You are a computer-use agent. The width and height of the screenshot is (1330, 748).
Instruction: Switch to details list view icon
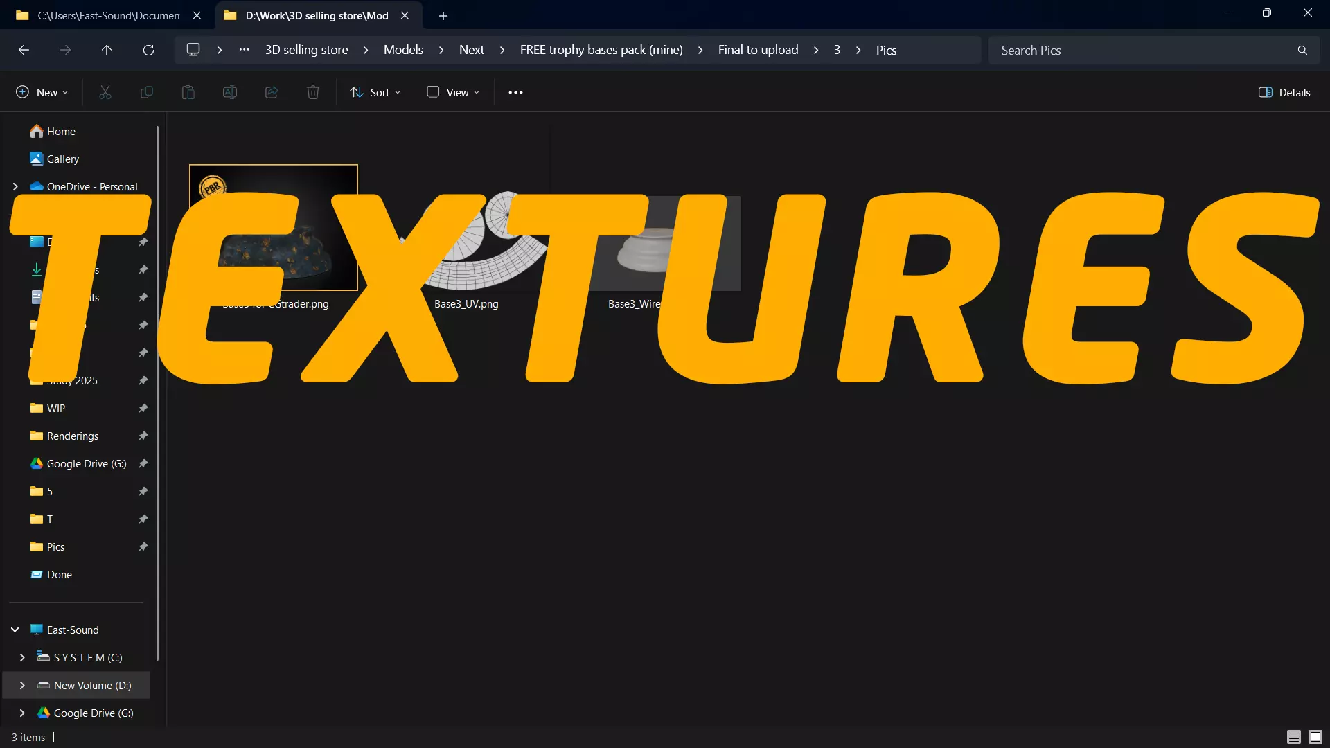click(1293, 737)
